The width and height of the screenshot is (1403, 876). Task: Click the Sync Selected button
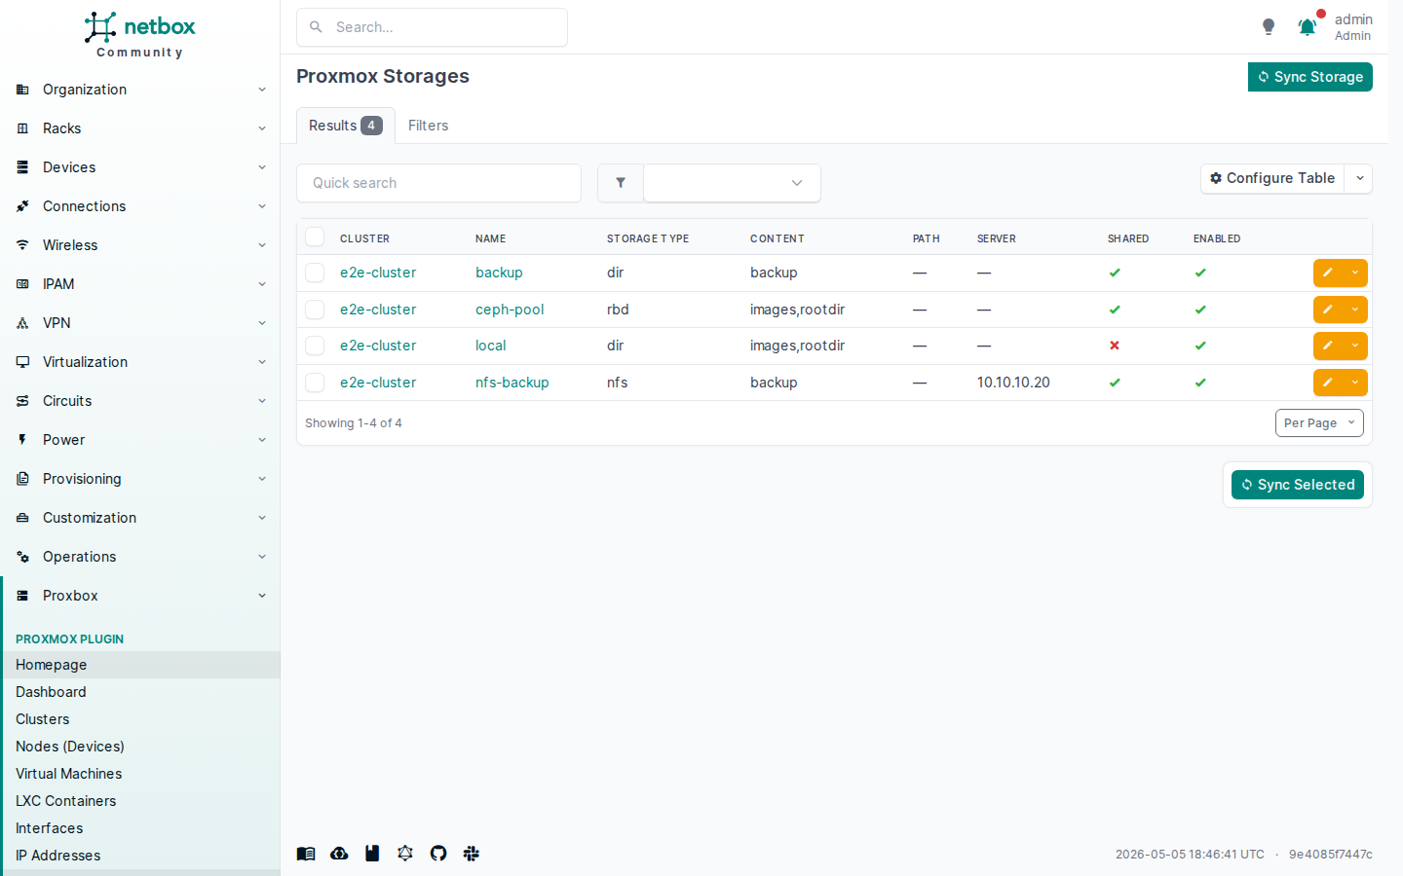[x=1297, y=485]
